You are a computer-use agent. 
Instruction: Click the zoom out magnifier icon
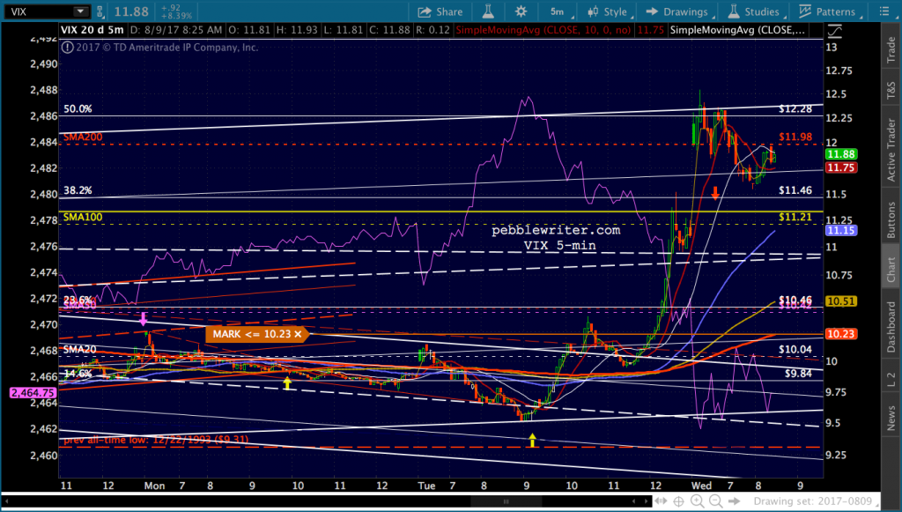pyautogui.click(x=715, y=501)
